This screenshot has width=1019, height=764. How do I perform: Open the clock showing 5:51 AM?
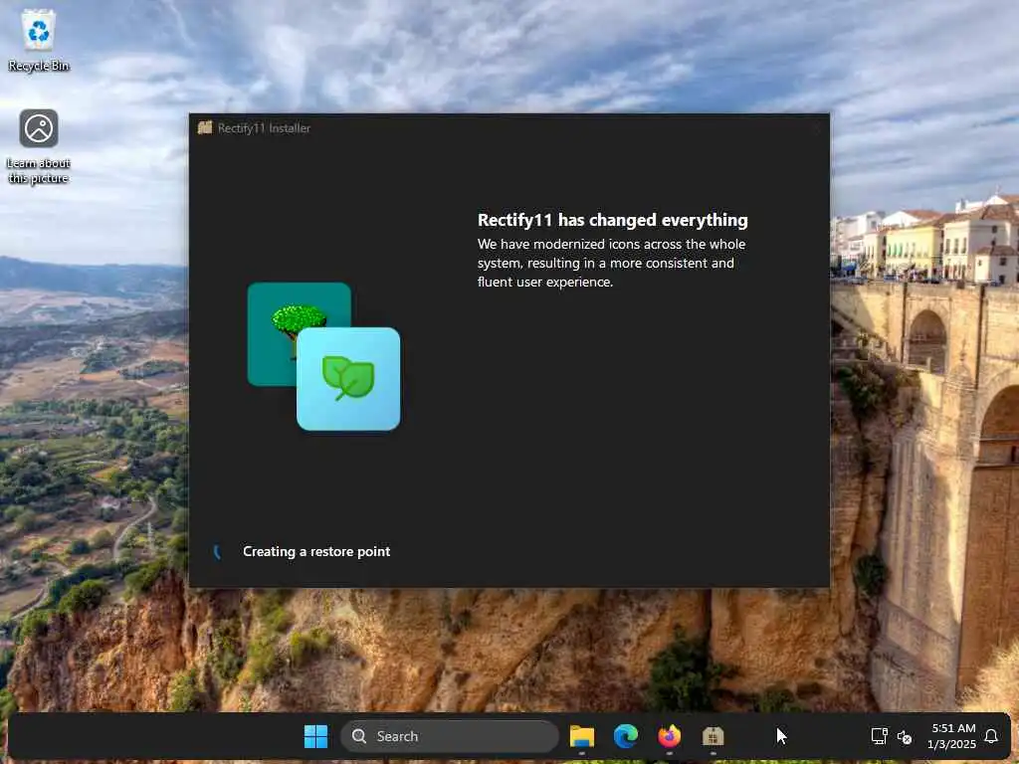click(952, 736)
